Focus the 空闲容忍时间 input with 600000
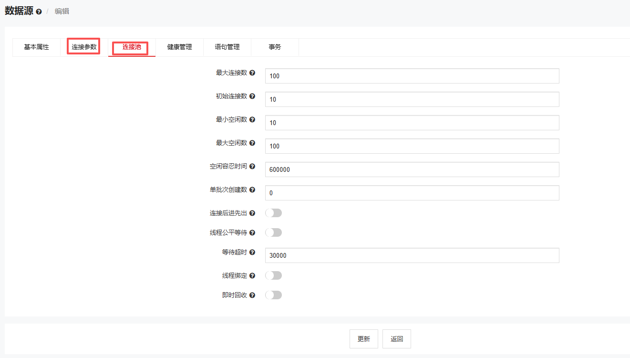Screen dimensions: 630x358 [x=412, y=169]
